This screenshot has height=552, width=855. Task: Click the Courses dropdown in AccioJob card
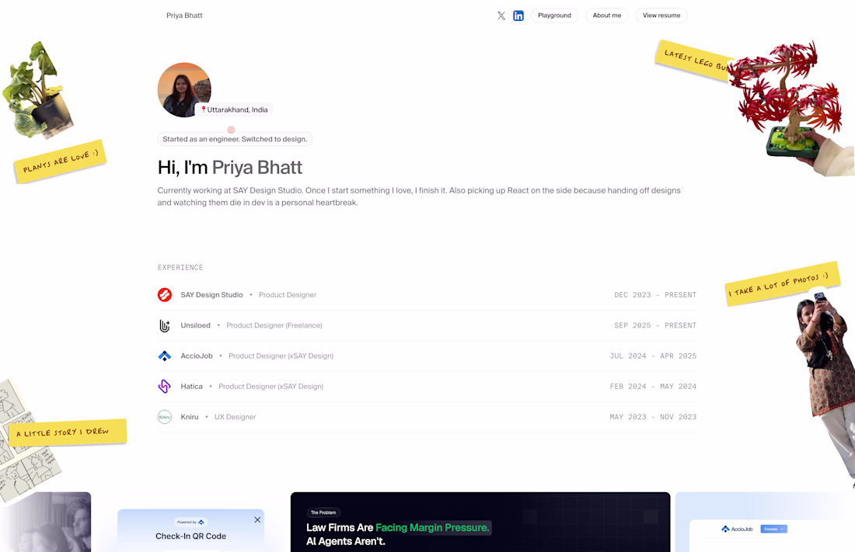coord(773,529)
